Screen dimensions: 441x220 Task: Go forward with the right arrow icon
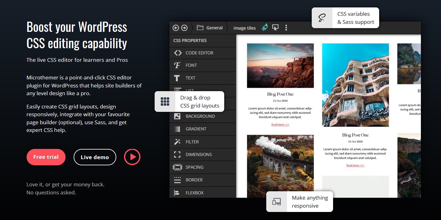(x=184, y=28)
